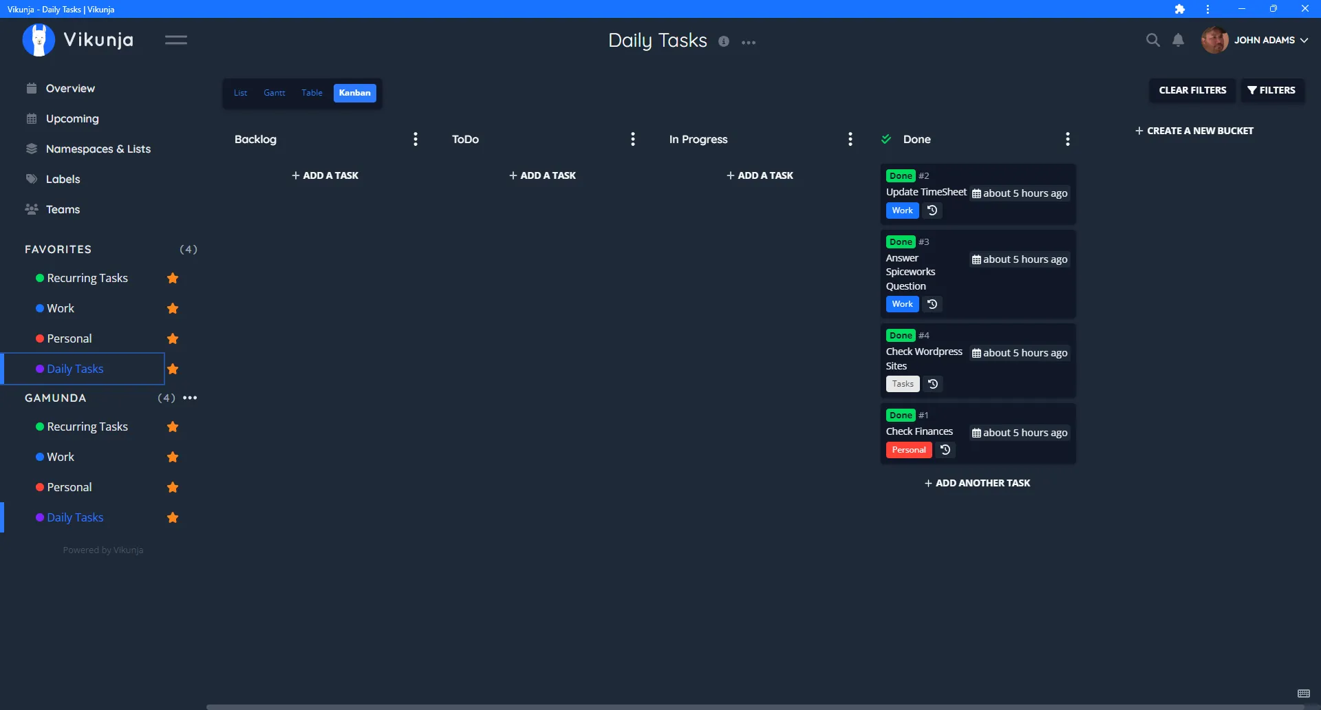Switch to the Gantt view tab

click(x=275, y=93)
